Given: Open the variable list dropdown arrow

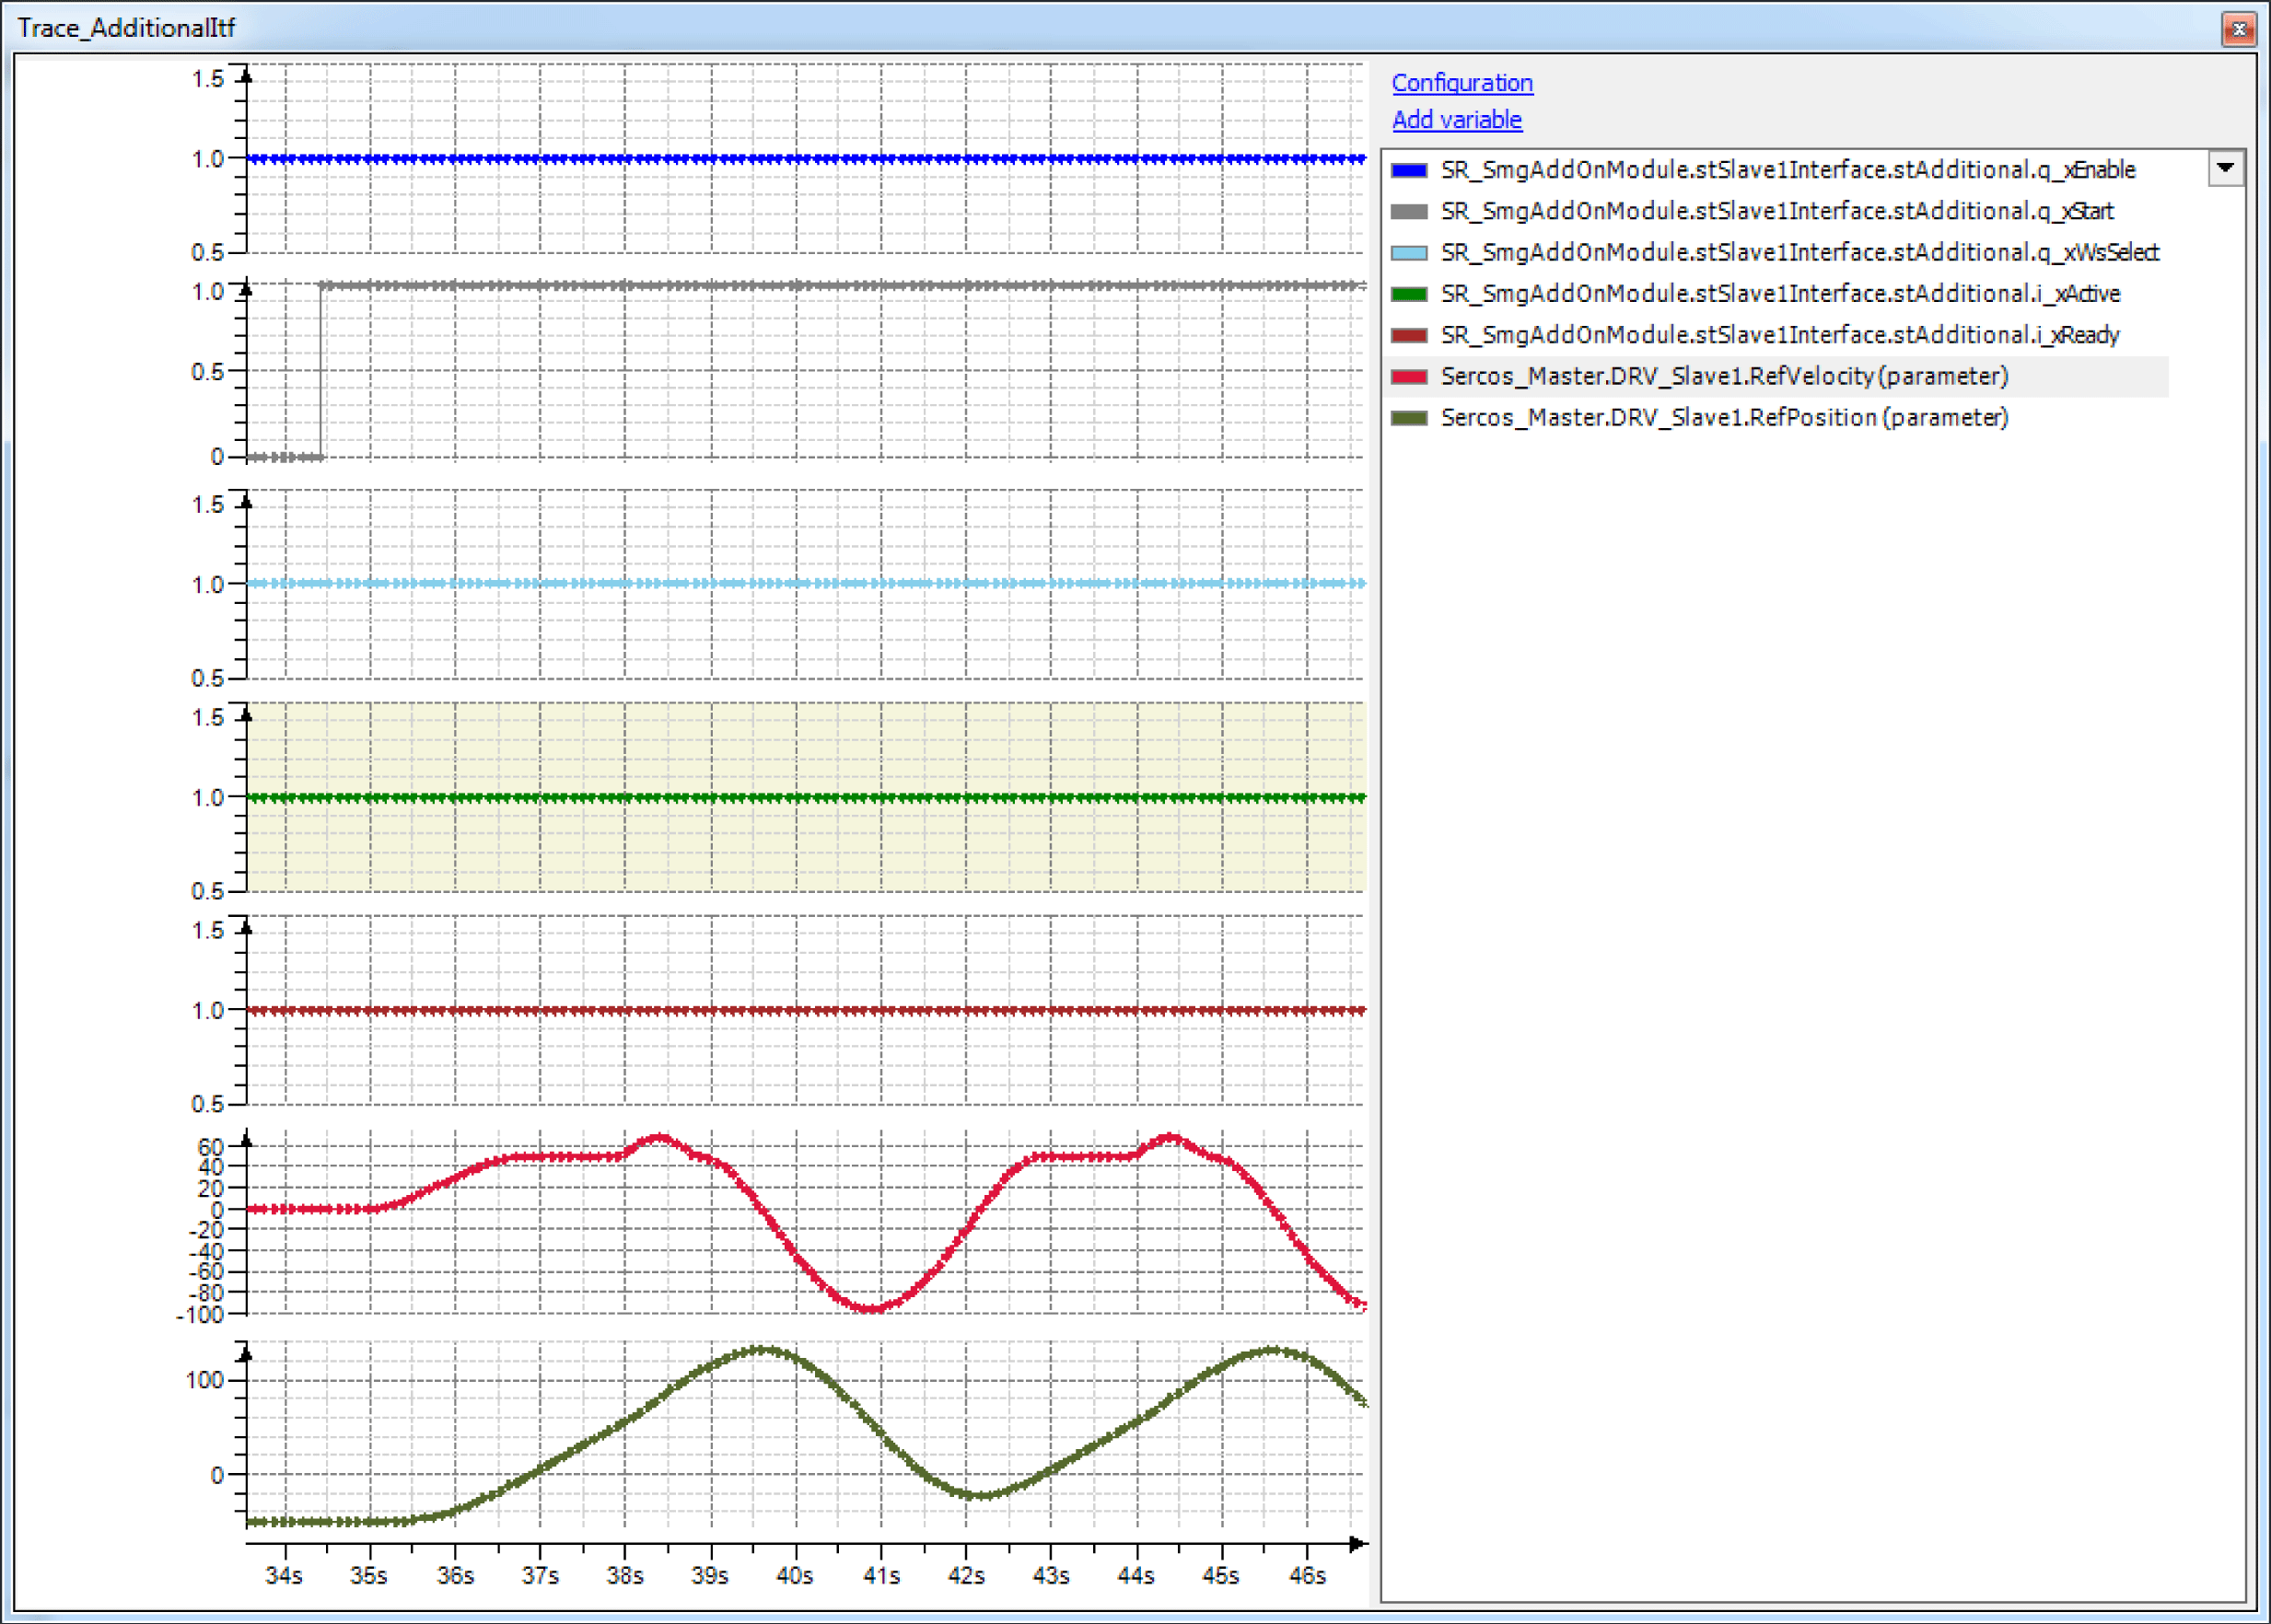Looking at the screenshot, I should pyautogui.click(x=2225, y=168).
